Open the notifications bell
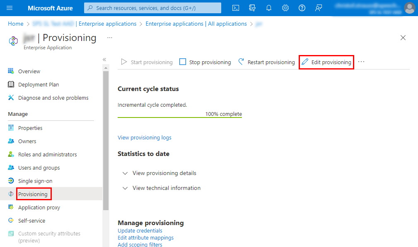The height and width of the screenshot is (247, 418). point(269,8)
